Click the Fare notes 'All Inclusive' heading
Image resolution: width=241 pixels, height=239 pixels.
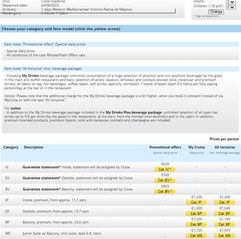pos(43,69)
